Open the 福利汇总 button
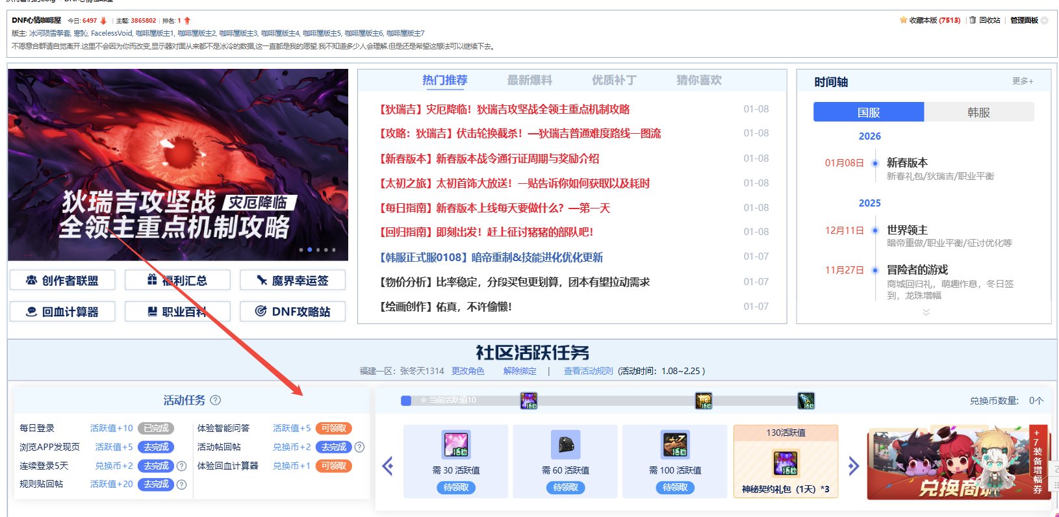 click(177, 280)
